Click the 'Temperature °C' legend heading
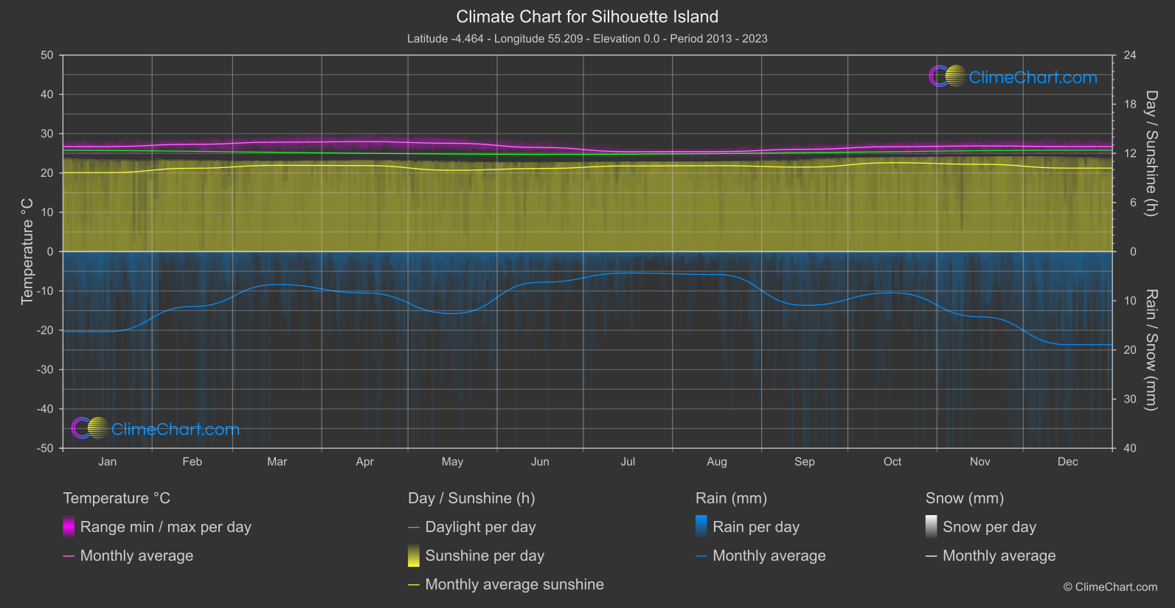1175x608 pixels. 117,498
